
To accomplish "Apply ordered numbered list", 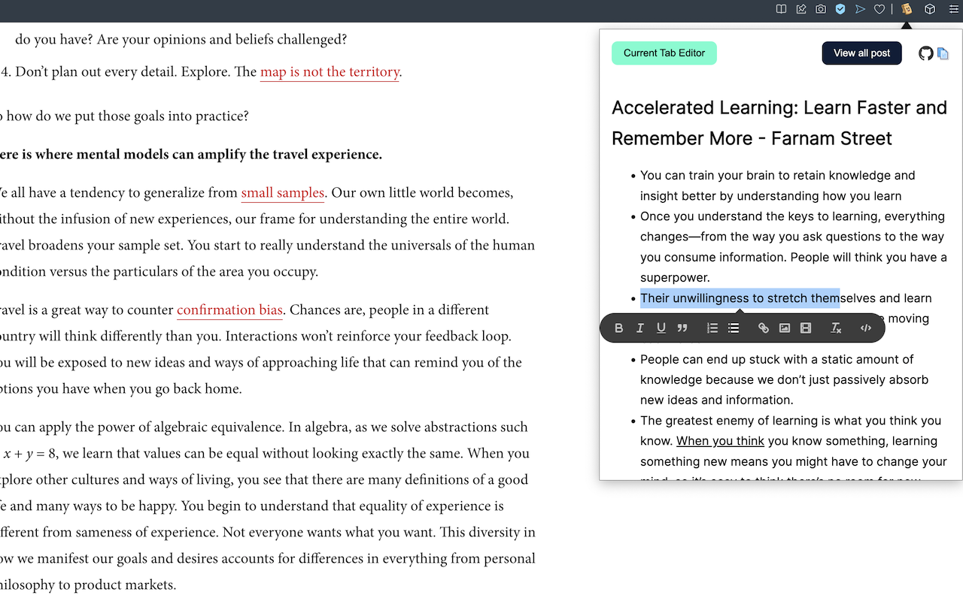I will coord(712,328).
